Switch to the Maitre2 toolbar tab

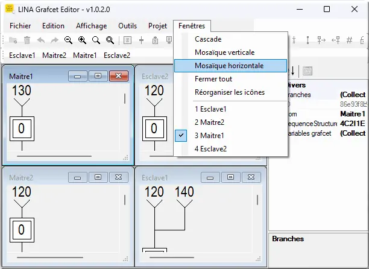coord(54,55)
